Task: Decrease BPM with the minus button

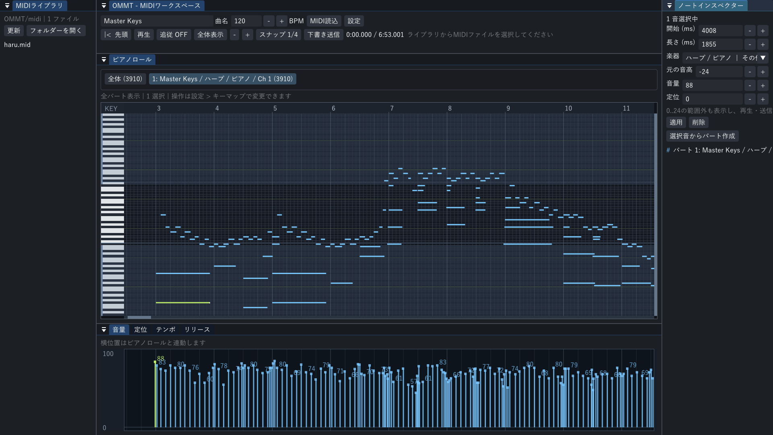Action: [x=269, y=21]
